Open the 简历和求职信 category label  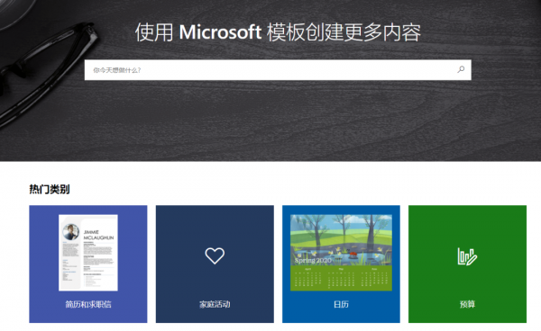coord(88,304)
